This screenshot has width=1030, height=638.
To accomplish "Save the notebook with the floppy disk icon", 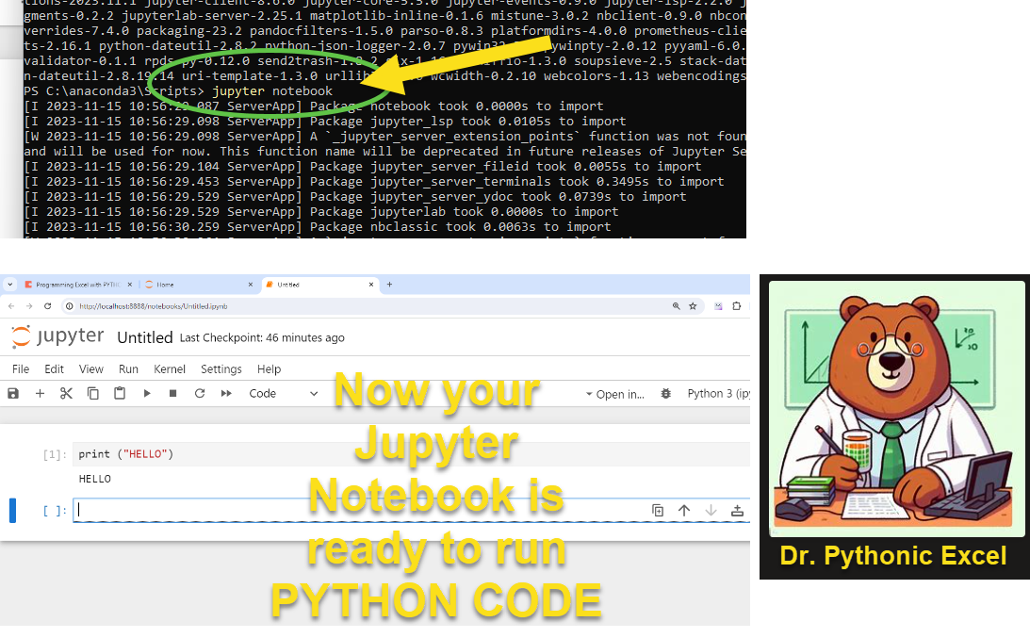I will click(13, 394).
